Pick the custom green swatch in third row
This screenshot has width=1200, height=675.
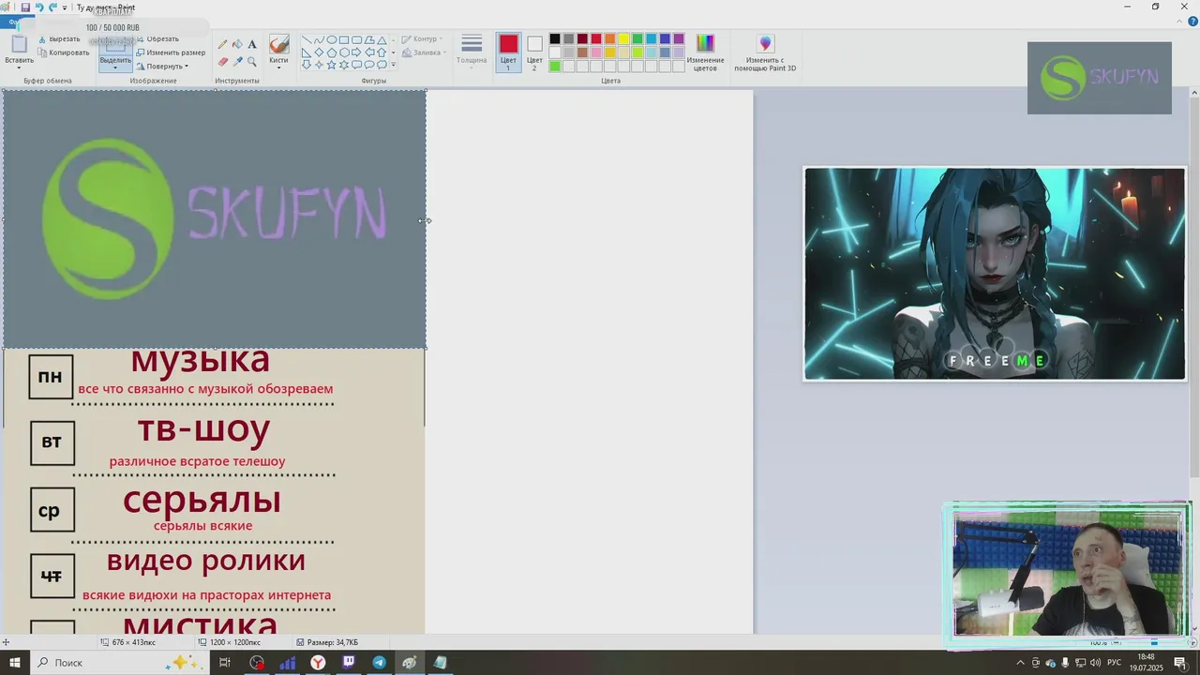tap(554, 67)
